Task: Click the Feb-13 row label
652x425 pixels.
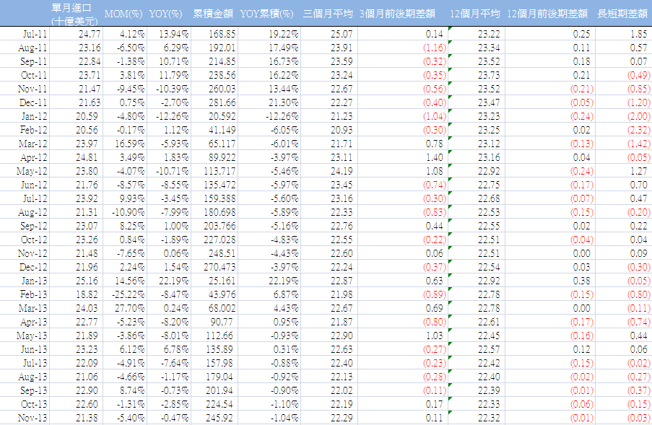Action: (34, 294)
